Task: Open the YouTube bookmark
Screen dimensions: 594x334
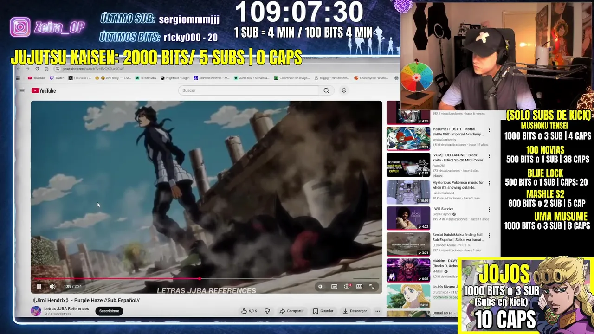Action: (x=37, y=78)
